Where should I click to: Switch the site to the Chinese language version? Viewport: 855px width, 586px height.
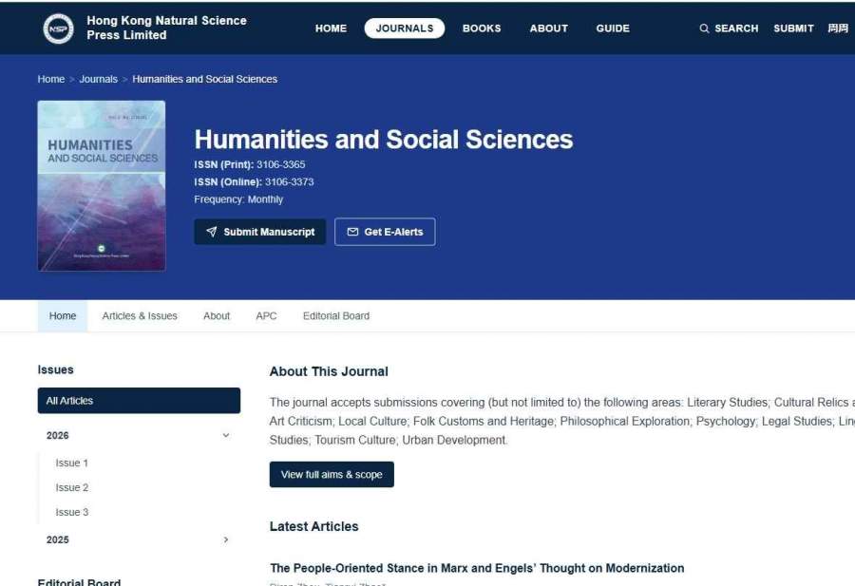click(x=838, y=28)
